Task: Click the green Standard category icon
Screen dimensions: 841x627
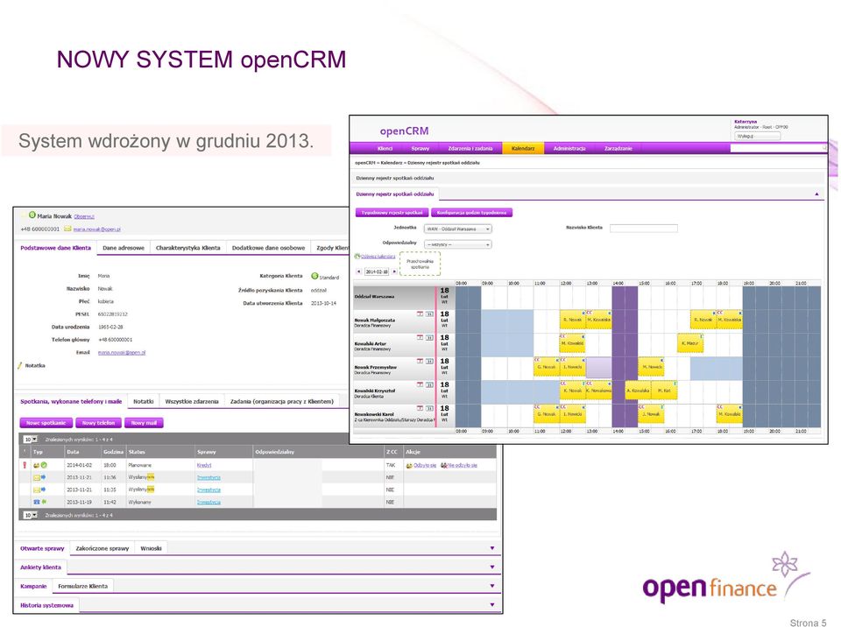Action: (x=314, y=276)
